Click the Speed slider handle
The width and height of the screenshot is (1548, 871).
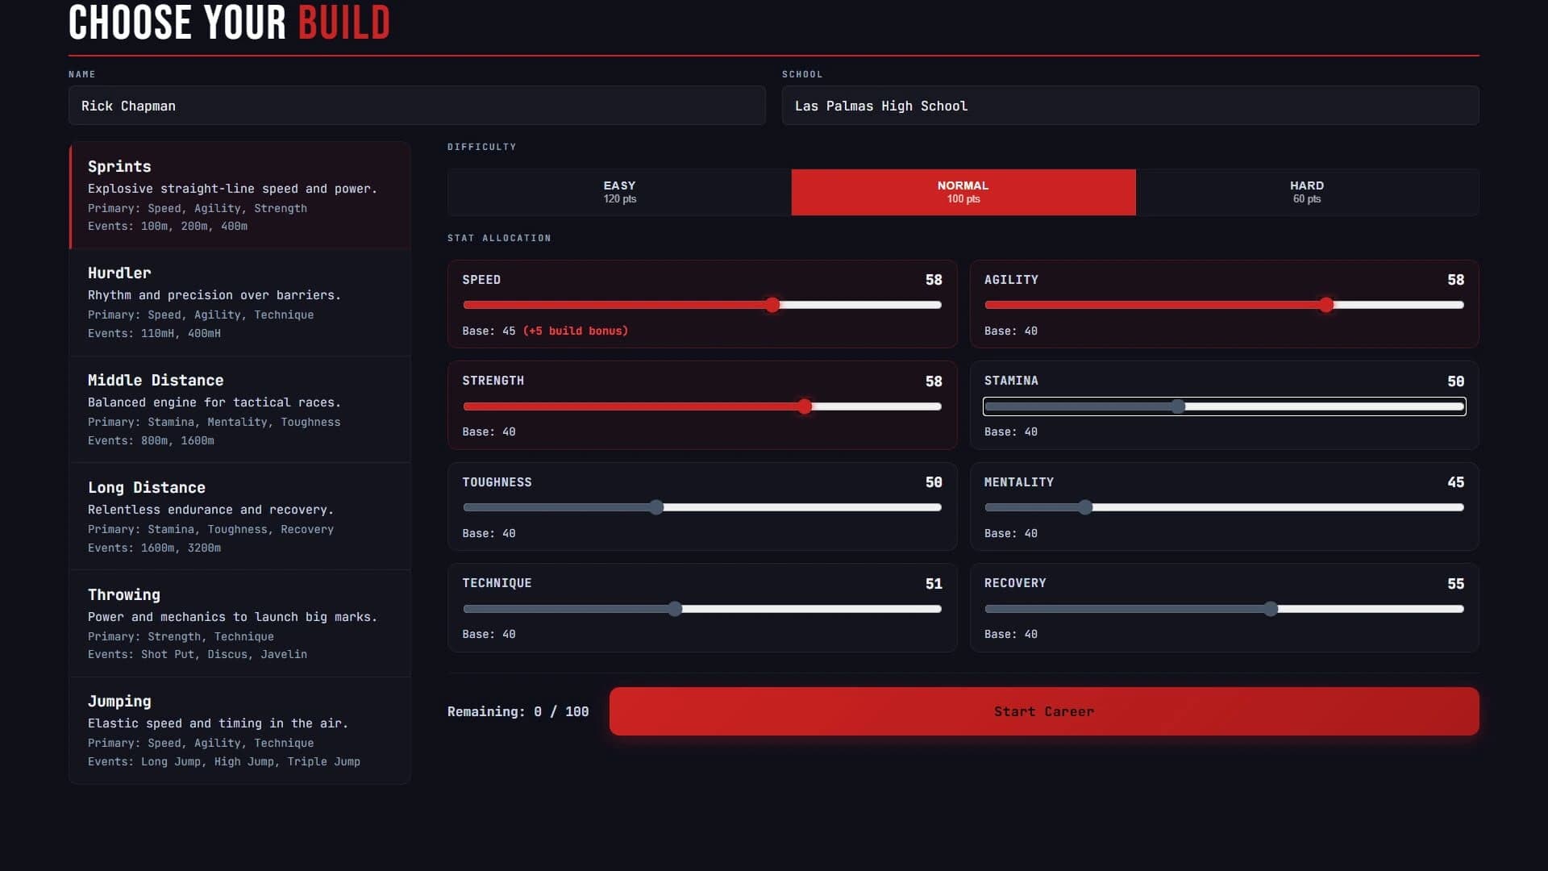pos(772,305)
